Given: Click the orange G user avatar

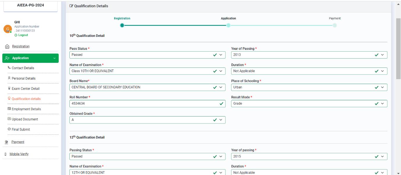Looking at the screenshot, I should pyautogui.click(x=8, y=29).
